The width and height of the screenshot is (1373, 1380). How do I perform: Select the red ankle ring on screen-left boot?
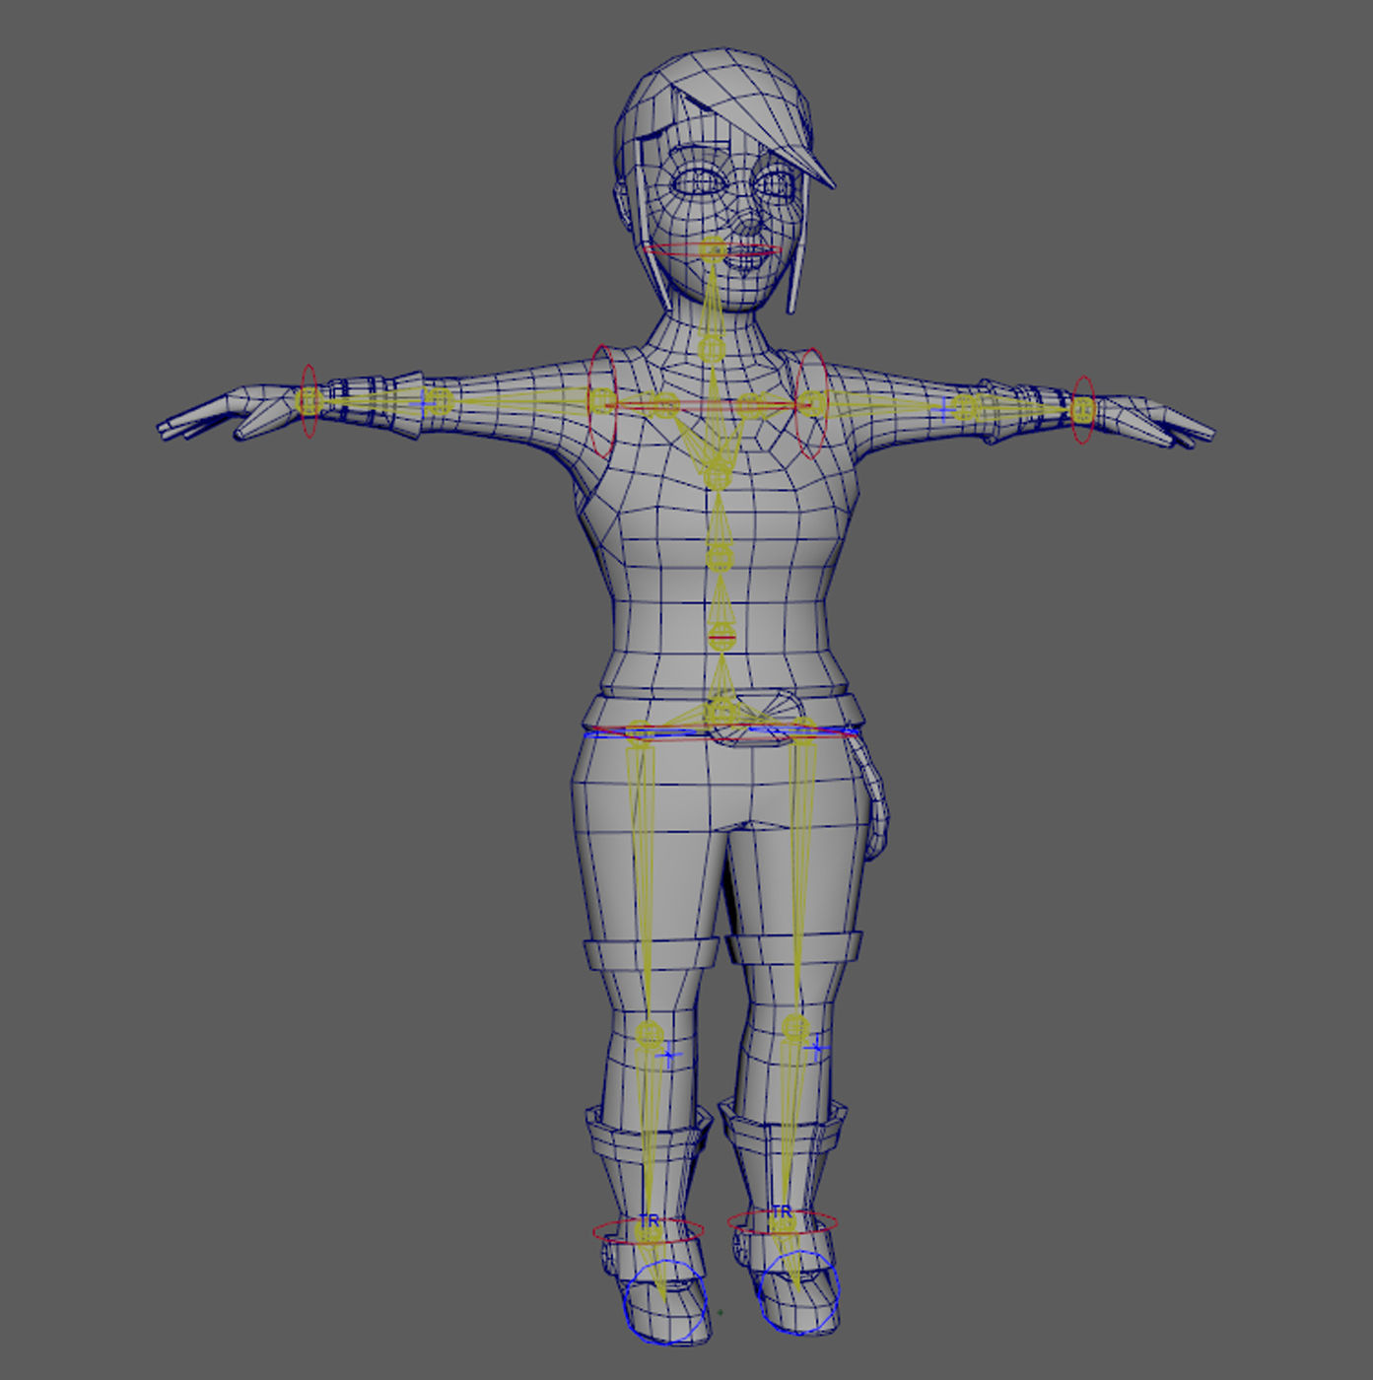(x=649, y=1230)
